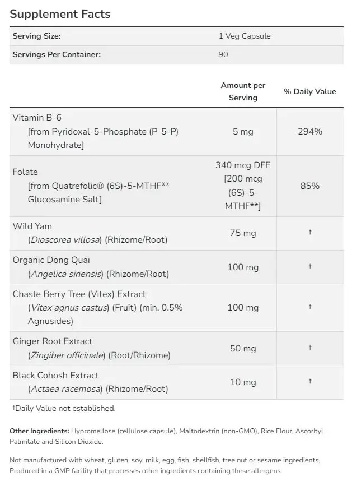This screenshot has height=486, width=352.
Task: Click the 85% daily value cell
Action: click(x=310, y=186)
